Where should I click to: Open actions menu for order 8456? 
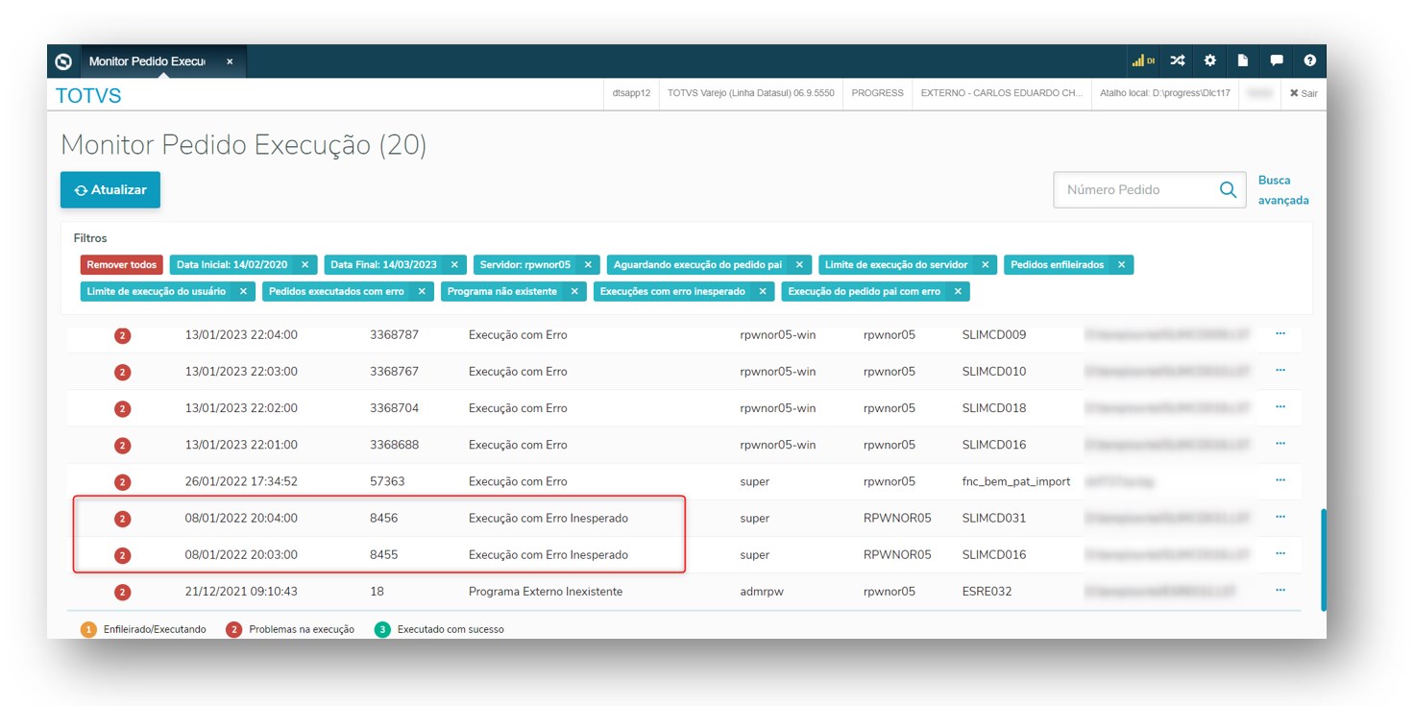click(1280, 517)
